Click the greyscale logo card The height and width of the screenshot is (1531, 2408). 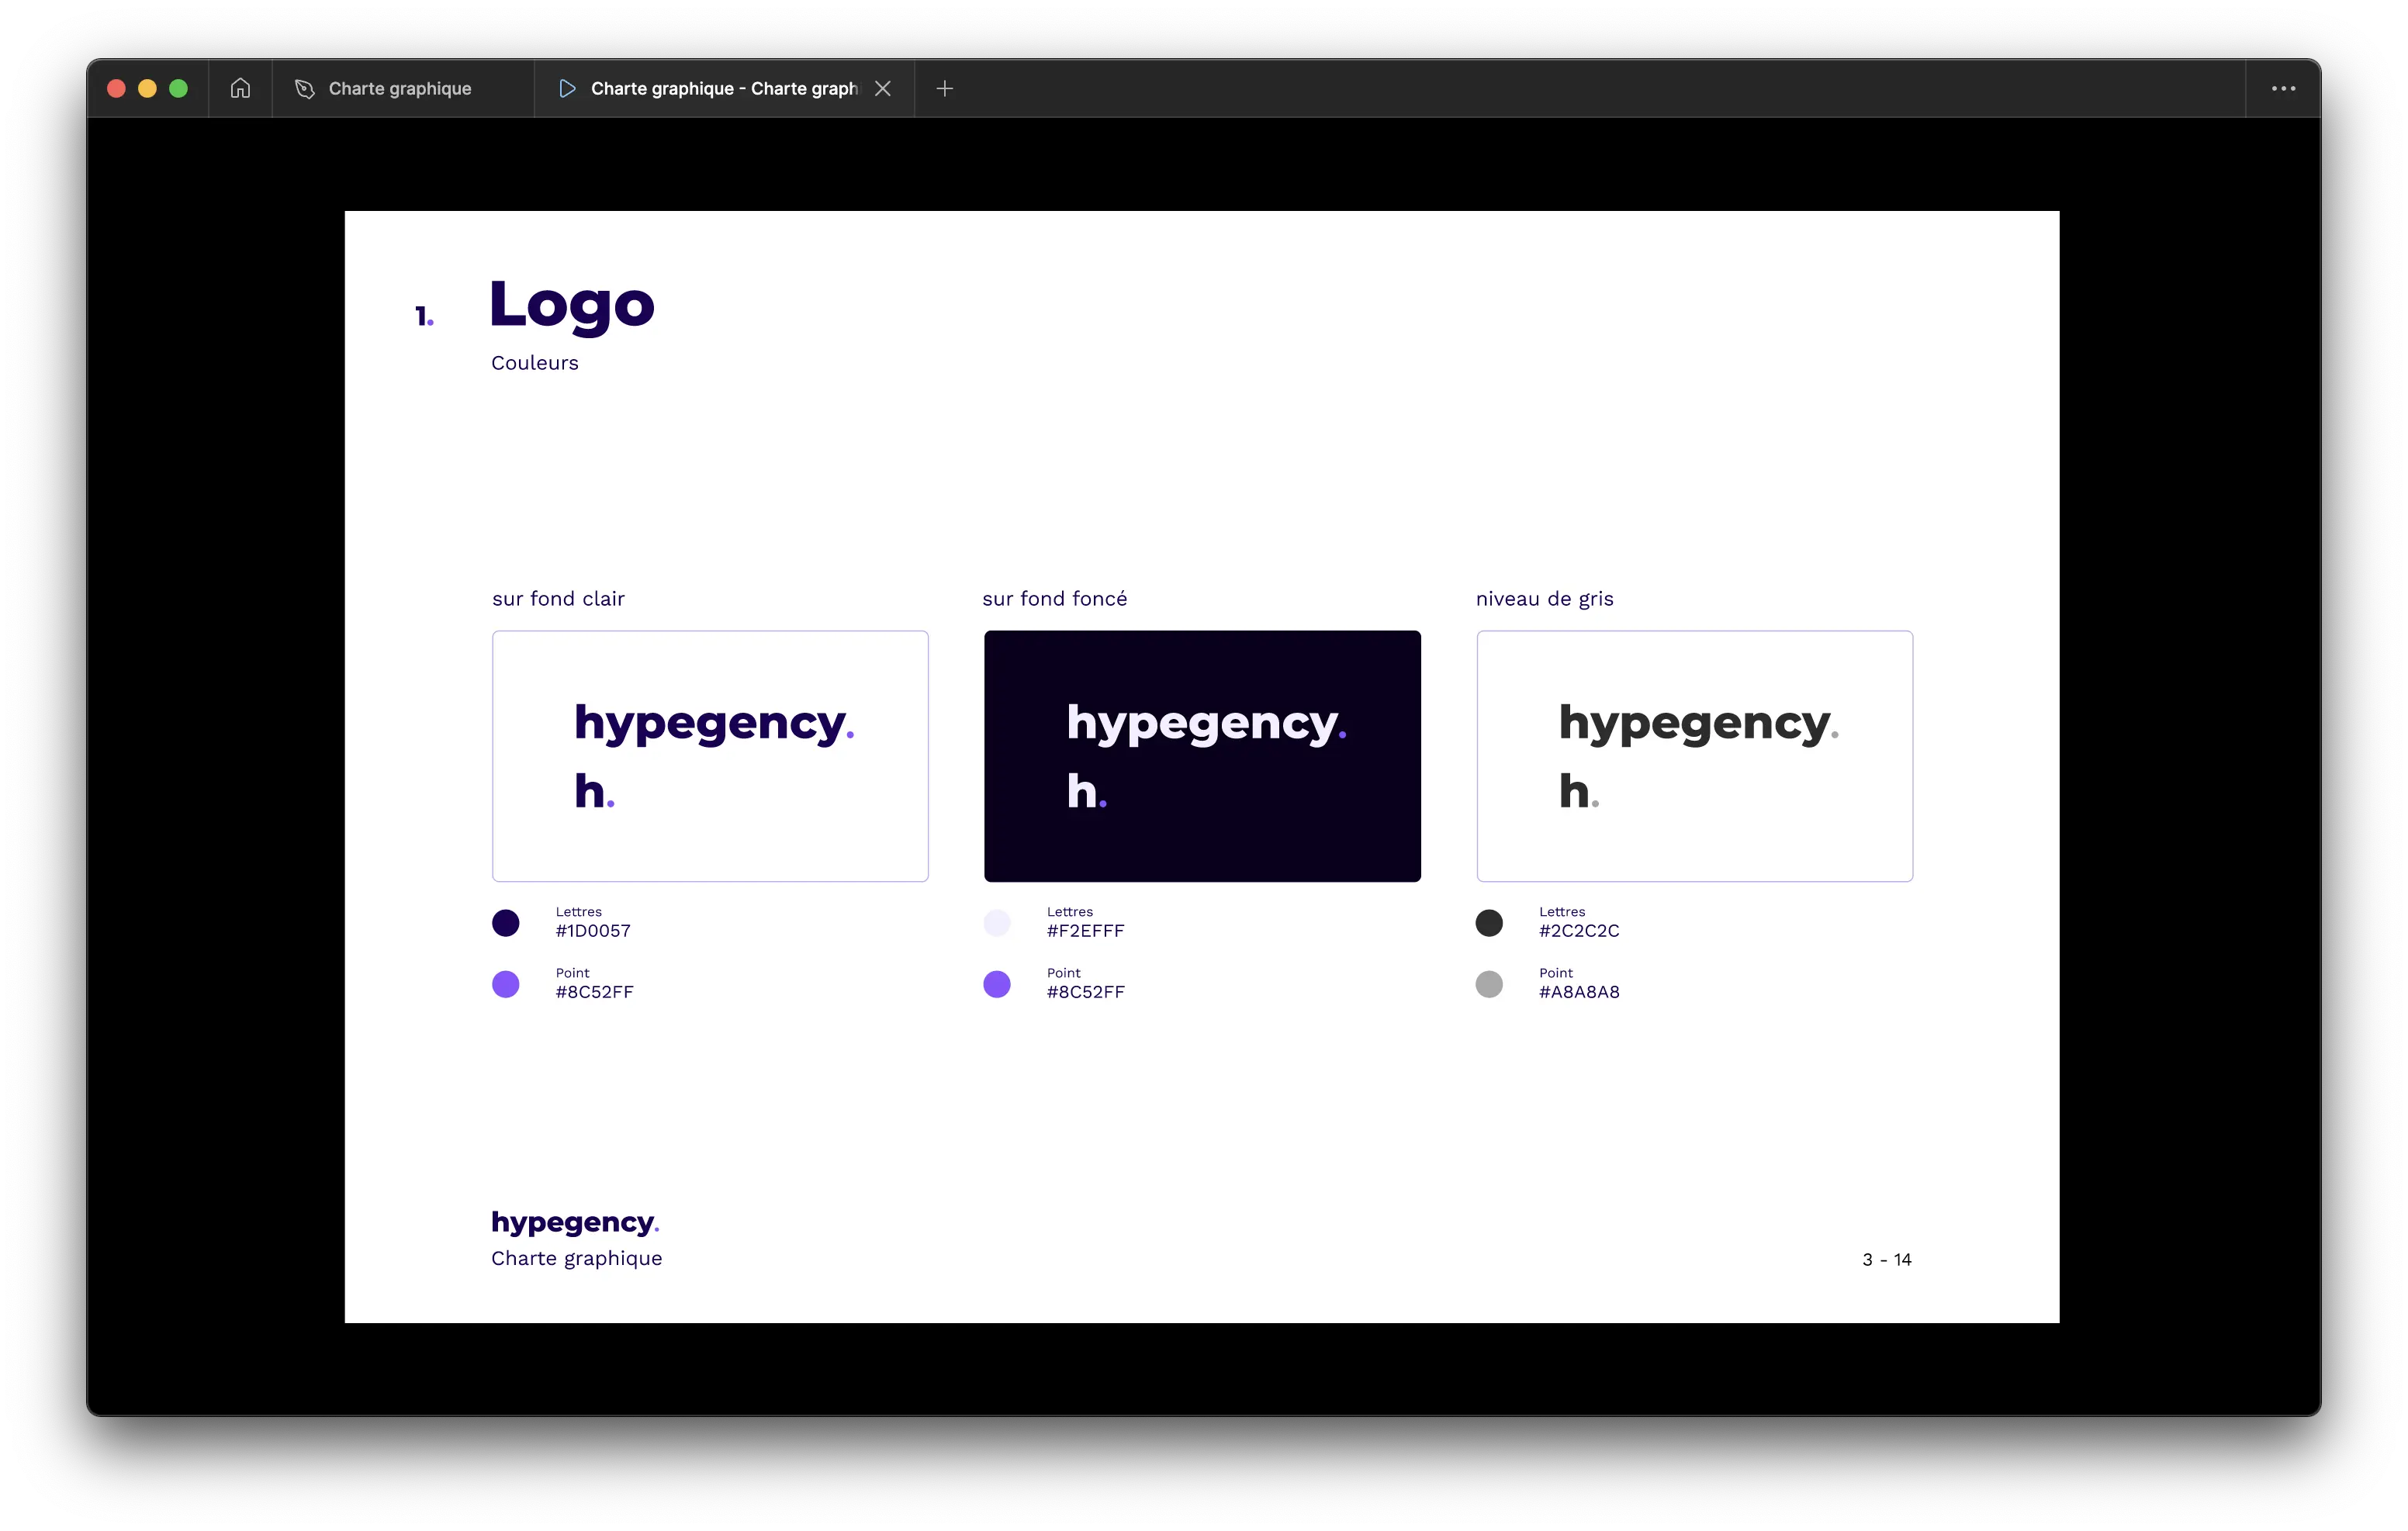(1694, 756)
